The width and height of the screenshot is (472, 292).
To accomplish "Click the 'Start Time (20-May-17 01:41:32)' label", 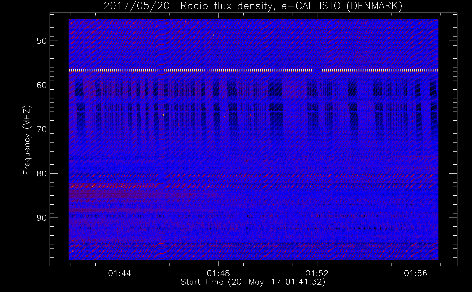I will point(253,282).
